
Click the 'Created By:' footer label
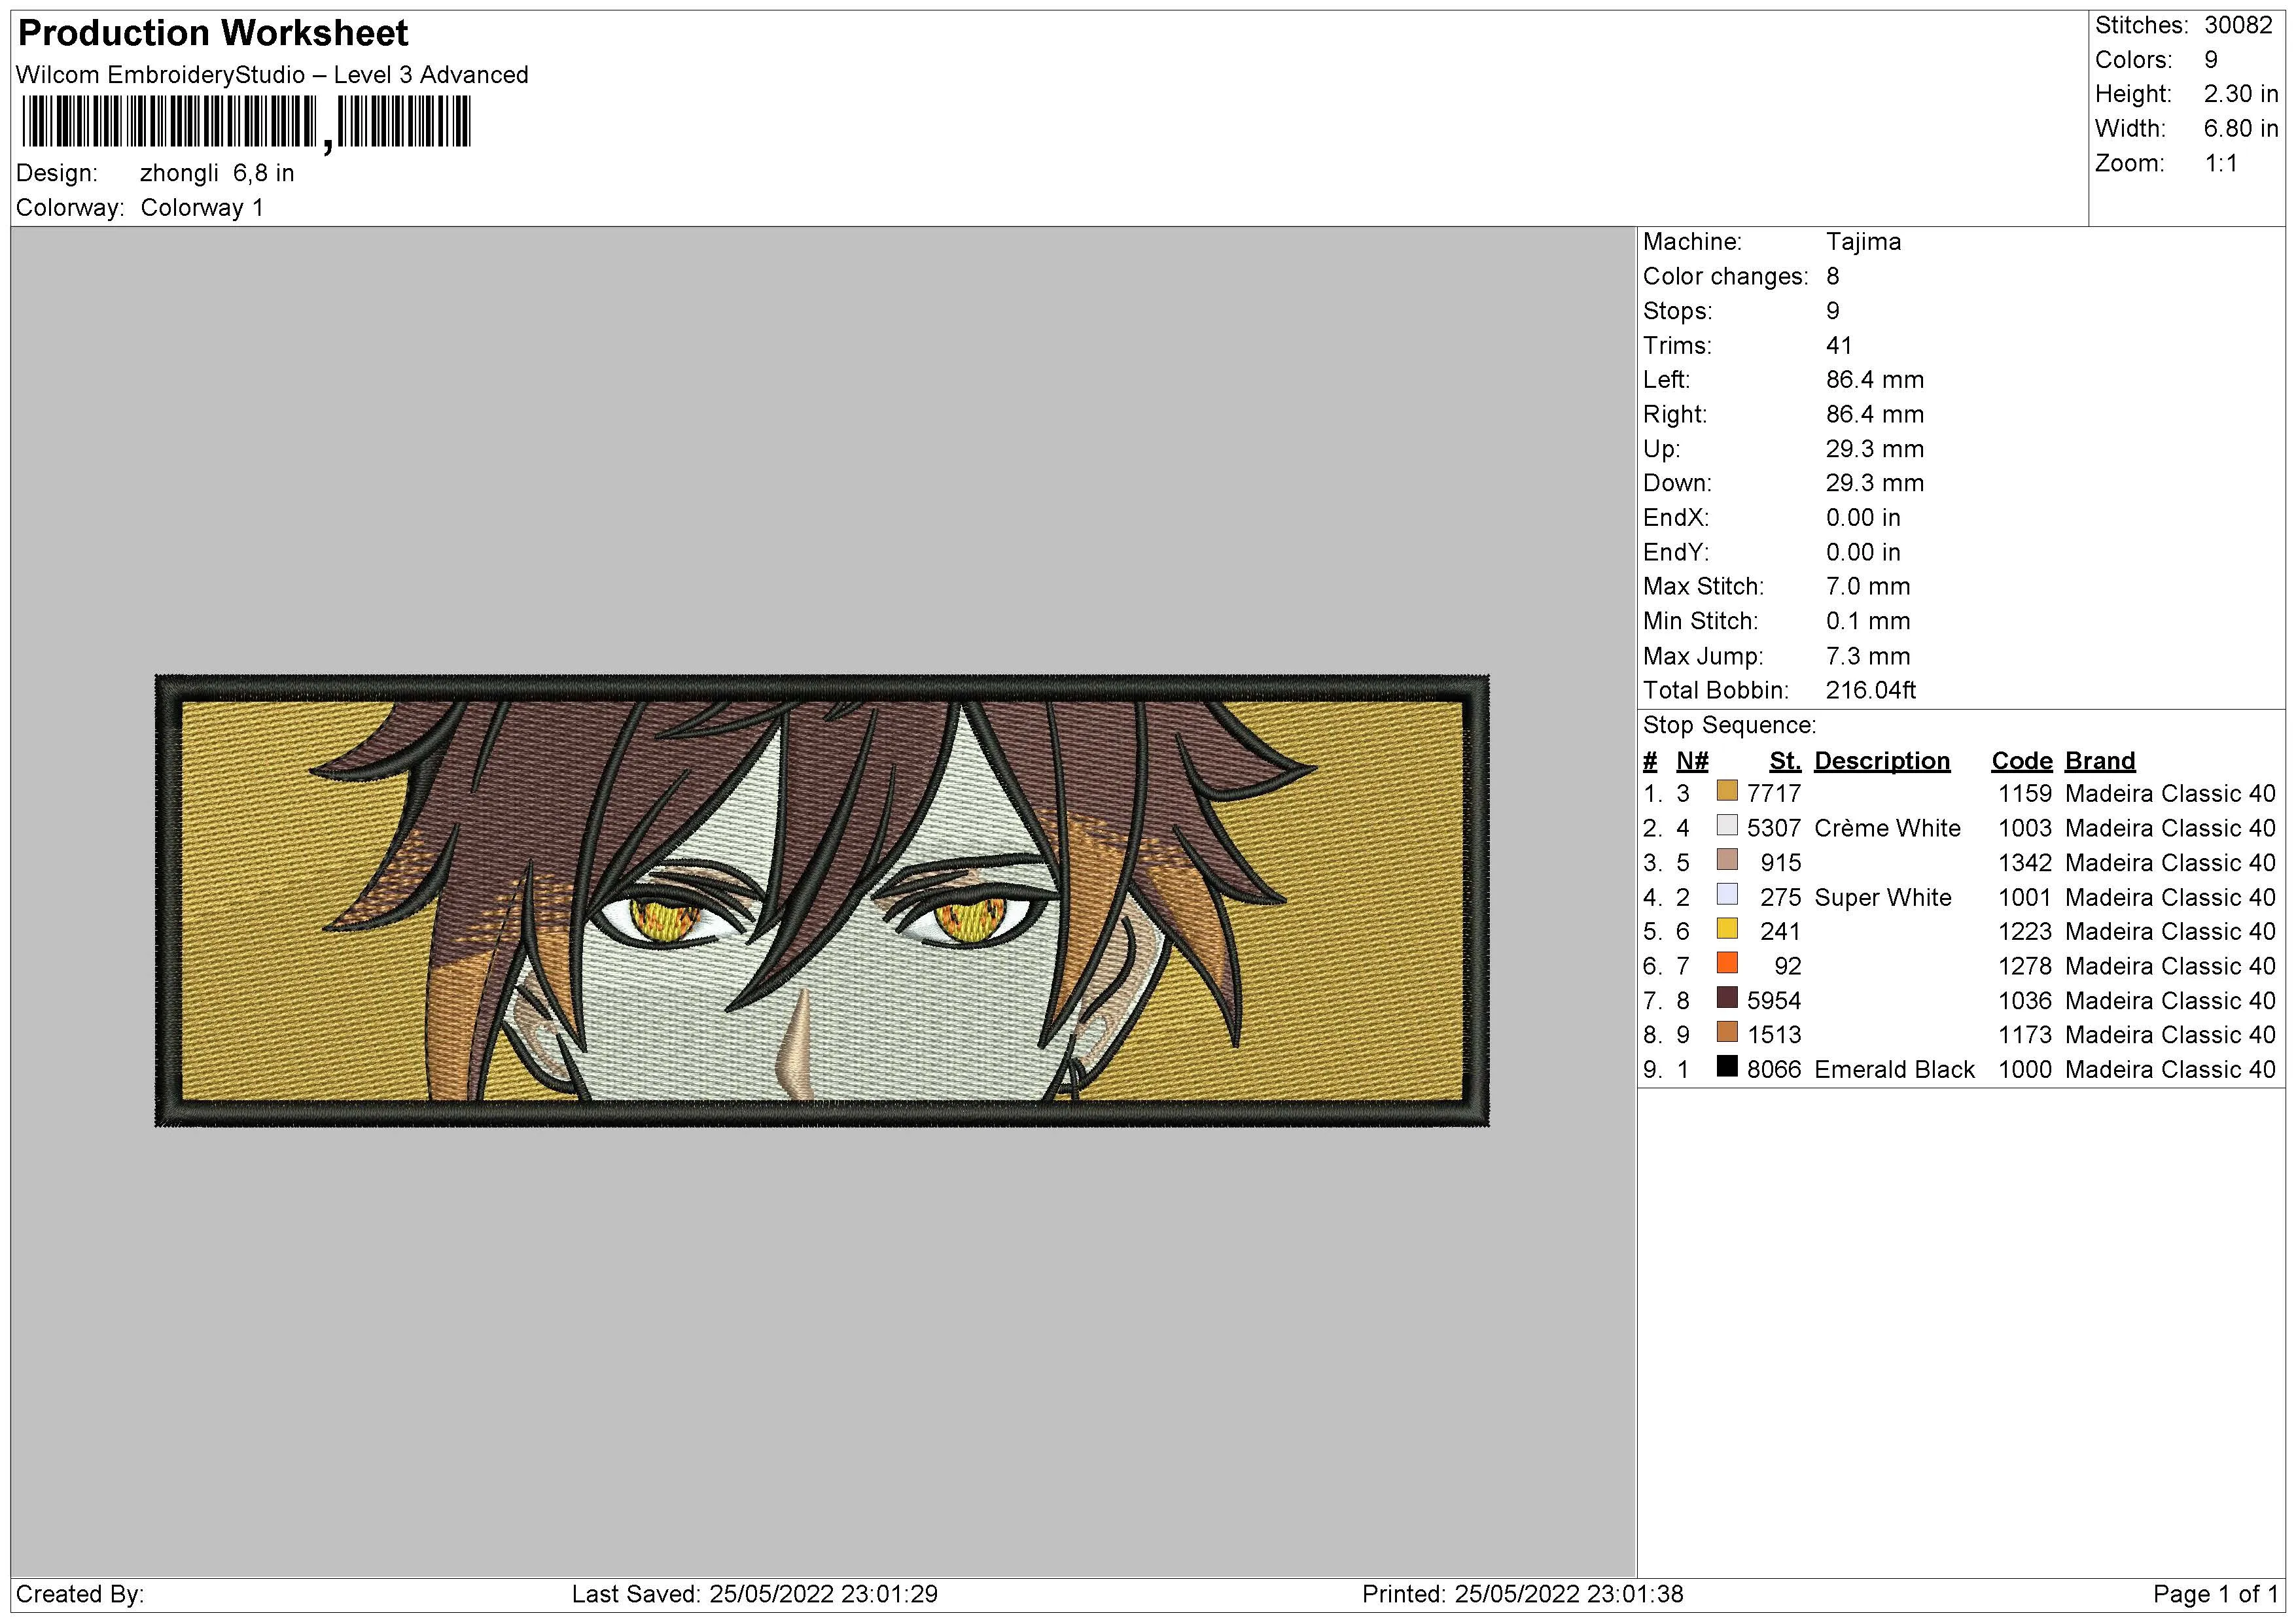pos(80,1594)
